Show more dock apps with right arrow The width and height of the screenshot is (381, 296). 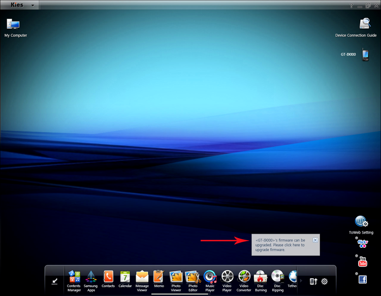(301, 280)
